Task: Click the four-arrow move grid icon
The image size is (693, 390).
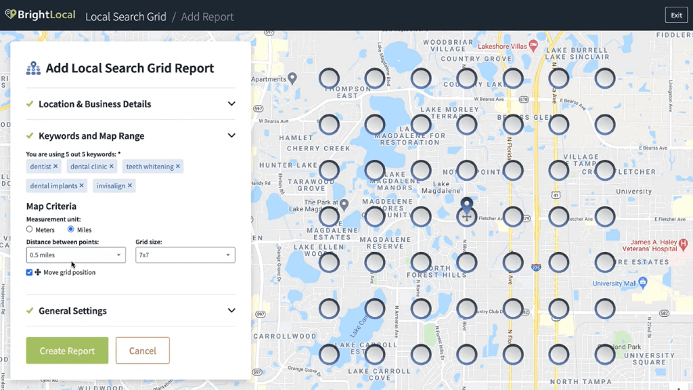Action: [x=38, y=272]
